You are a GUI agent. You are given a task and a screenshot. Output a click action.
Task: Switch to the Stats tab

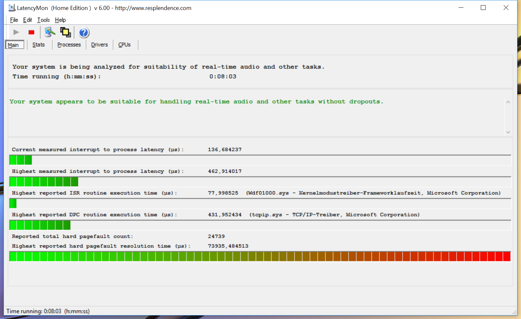38,45
